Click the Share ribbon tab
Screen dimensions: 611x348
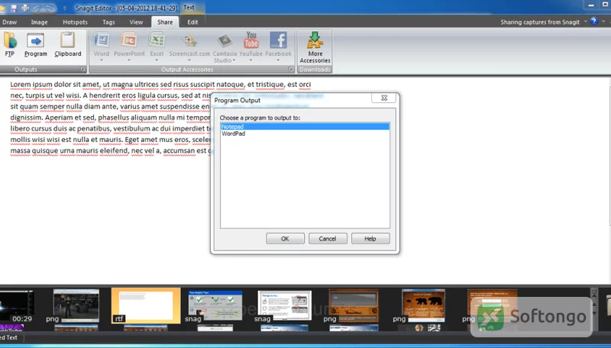[x=165, y=22]
